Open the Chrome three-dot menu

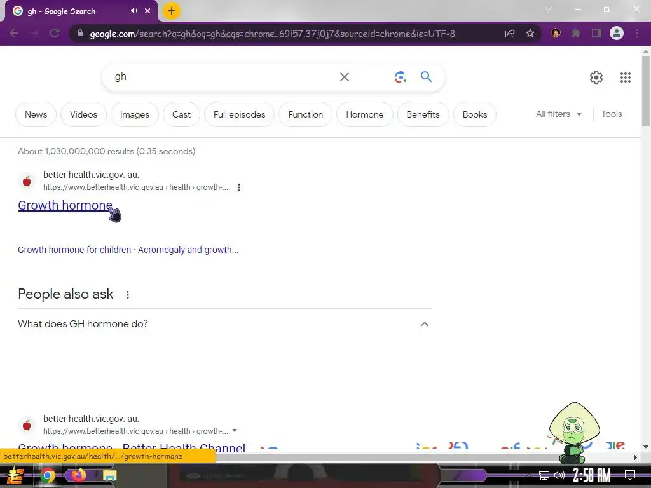(637, 33)
